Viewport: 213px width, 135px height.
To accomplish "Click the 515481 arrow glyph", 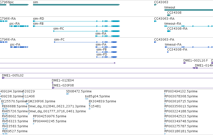I will click(90, 109).
